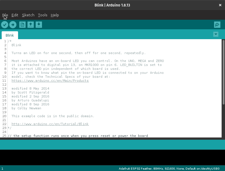Click line 7 mentioning LED_BUILTIN
Viewport: 225px width, 171px height.
86,65
